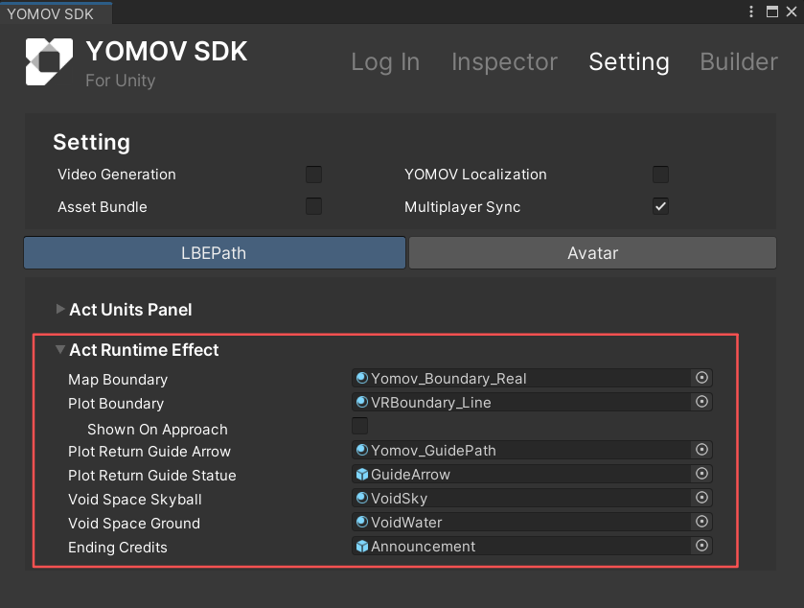The height and width of the screenshot is (608, 804).
Task: Switch to the Inspector tab
Action: click(x=504, y=62)
